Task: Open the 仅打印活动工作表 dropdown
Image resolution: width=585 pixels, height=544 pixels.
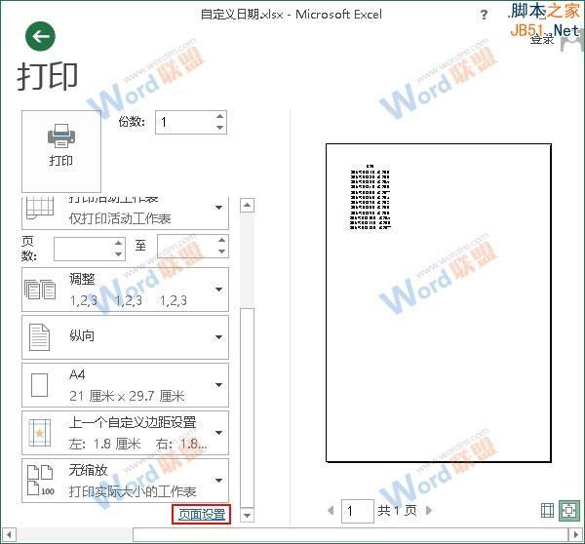Action: (125, 214)
